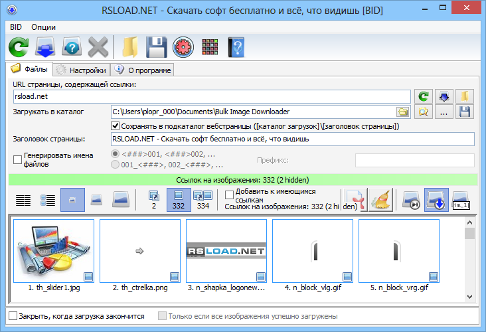Show all 334 links filter button

[x=202, y=200]
